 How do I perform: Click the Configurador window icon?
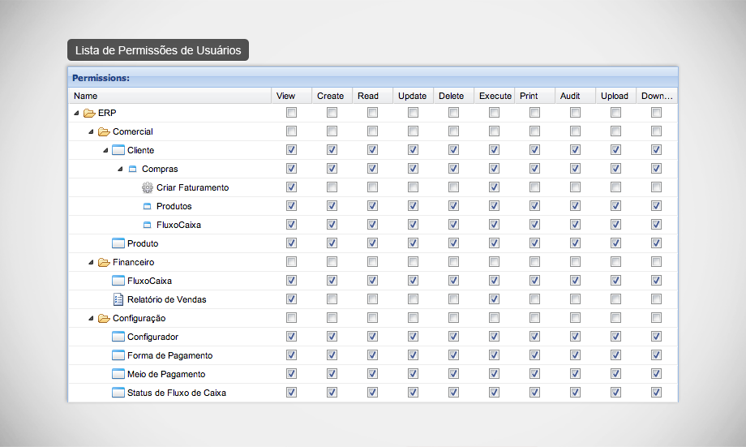point(118,337)
